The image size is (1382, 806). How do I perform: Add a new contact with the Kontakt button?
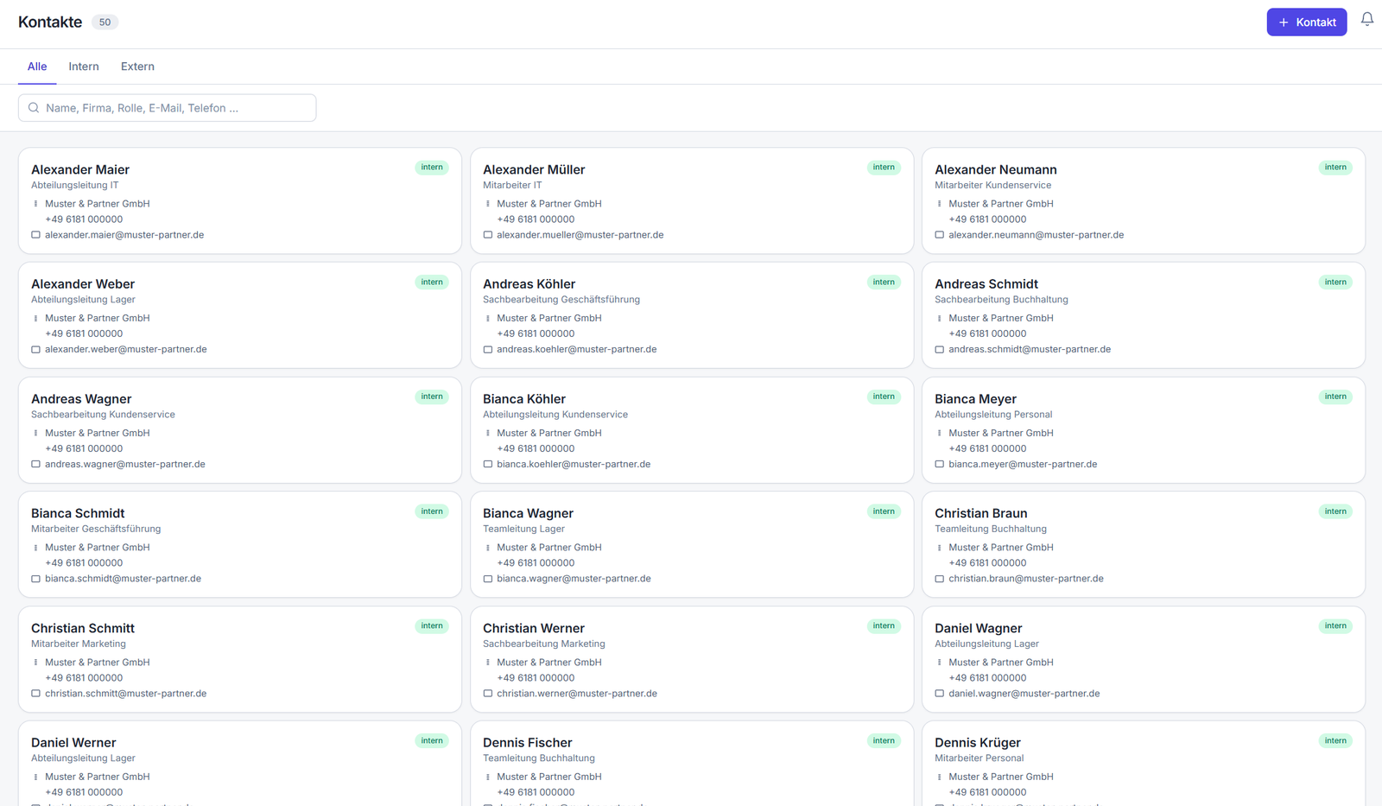click(1307, 22)
